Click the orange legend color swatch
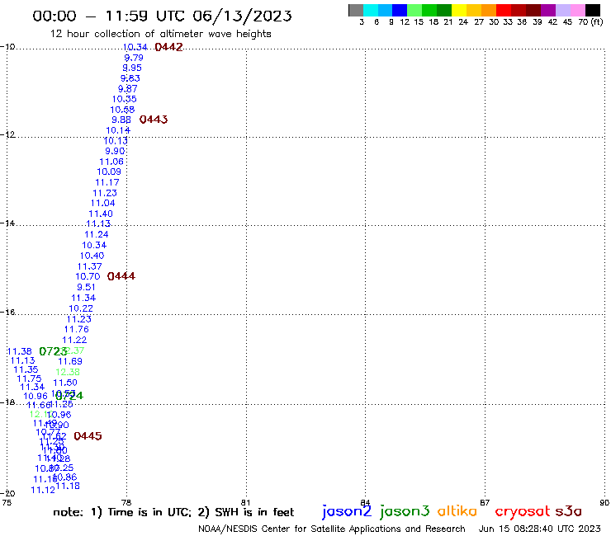 pos(489,10)
